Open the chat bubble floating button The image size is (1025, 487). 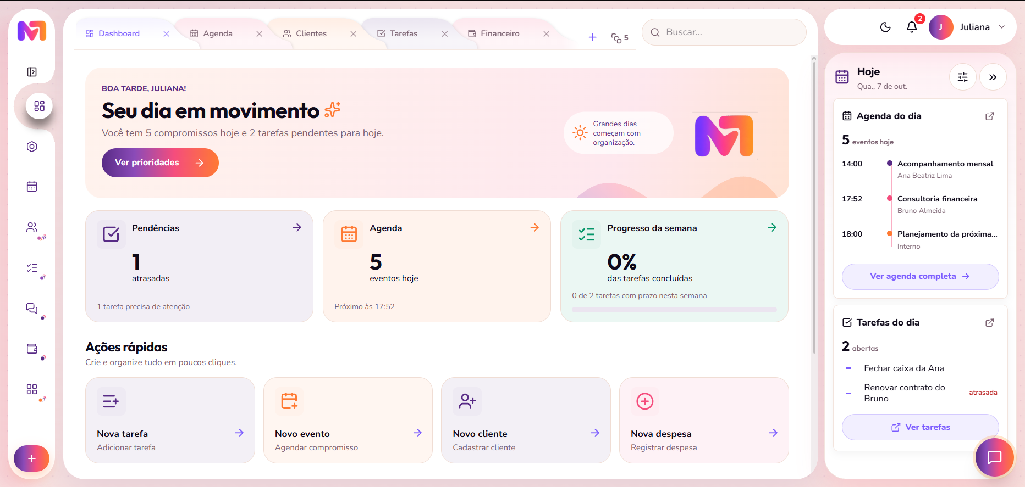click(x=994, y=457)
